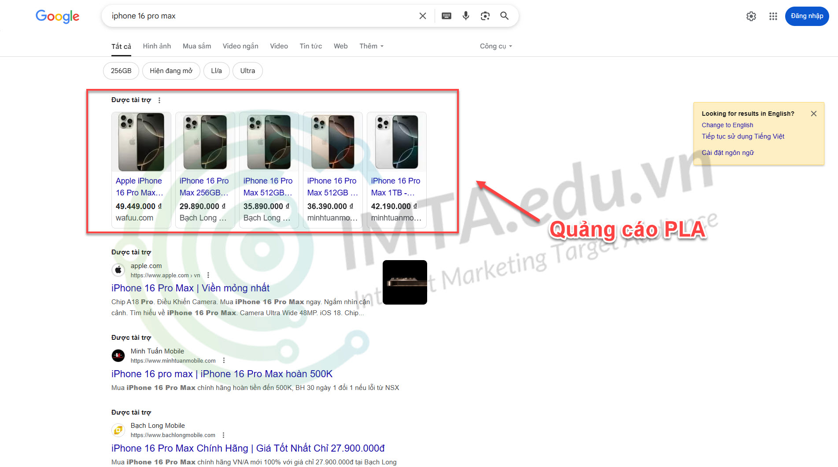Open 'iPhone 16 Pro Max hoàn 500K' result
Image resolution: width=838 pixels, height=467 pixels.
222,374
